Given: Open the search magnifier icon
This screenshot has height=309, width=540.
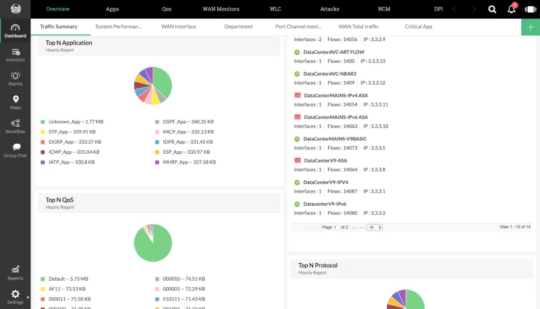Looking at the screenshot, I should [x=492, y=9].
